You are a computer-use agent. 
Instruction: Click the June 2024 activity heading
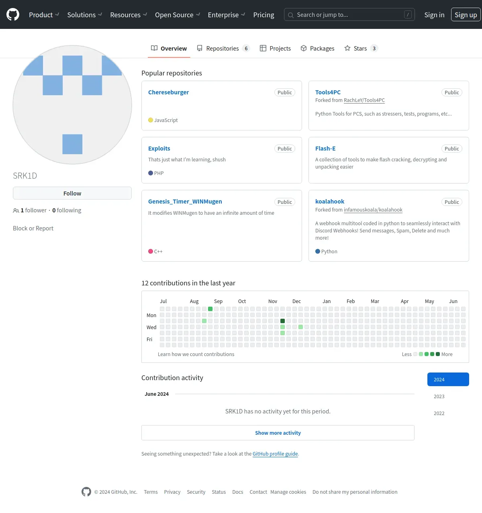click(x=157, y=394)
